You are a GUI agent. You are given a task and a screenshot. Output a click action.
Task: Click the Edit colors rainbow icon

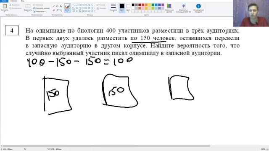tap(169, 6)
